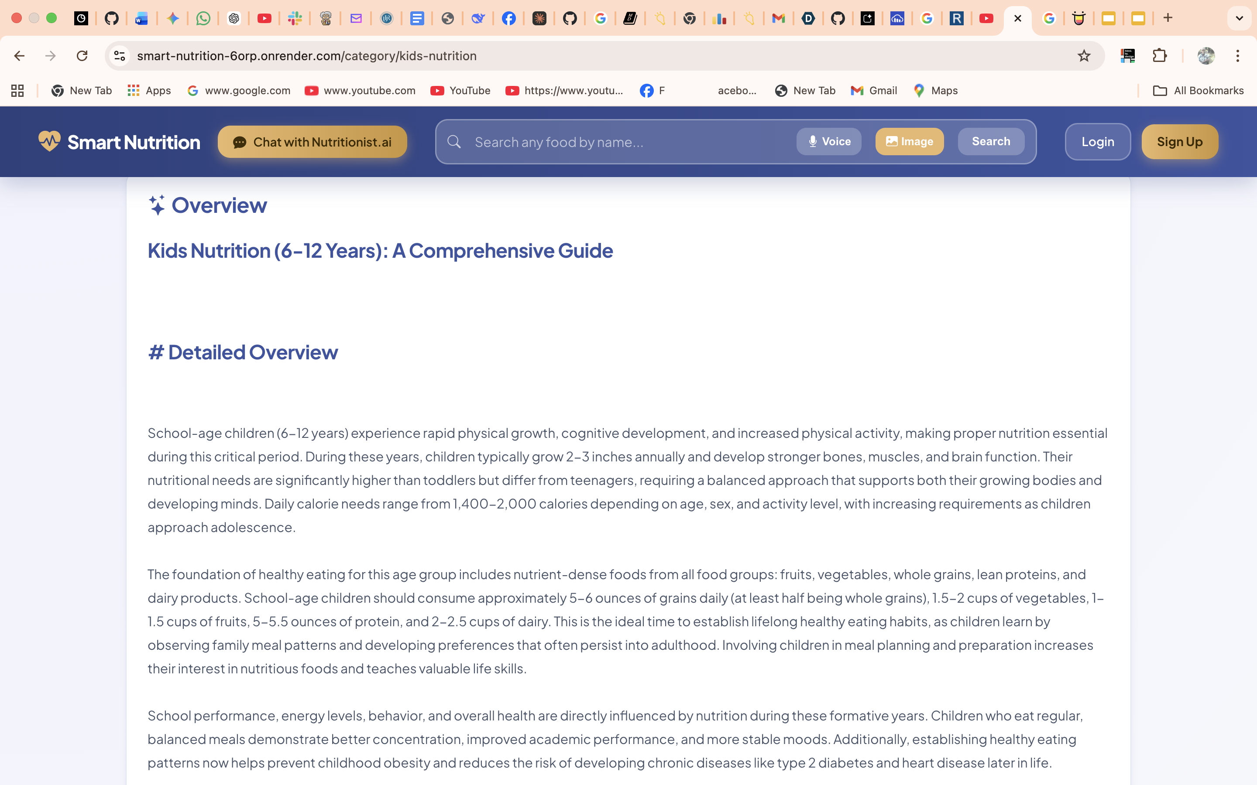
Task: Open the Gmail bookmark
Action: [874, 90]
